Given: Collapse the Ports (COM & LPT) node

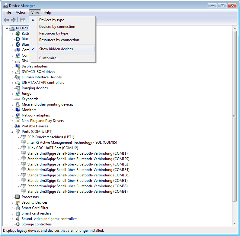Looking at the screenshot, I should click(x=13, y=132).
